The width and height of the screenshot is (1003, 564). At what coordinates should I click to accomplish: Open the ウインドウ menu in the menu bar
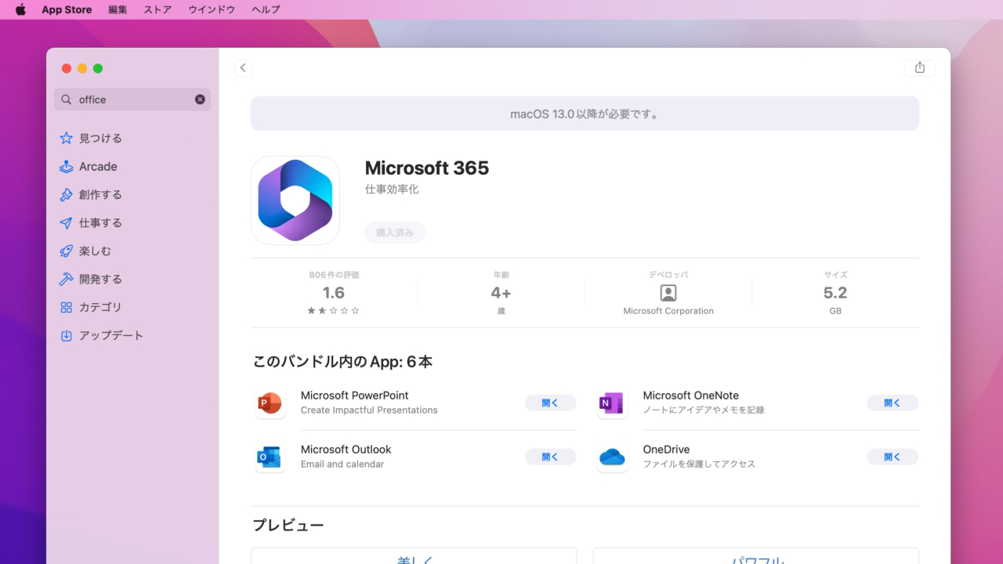(x=211, y=9)
